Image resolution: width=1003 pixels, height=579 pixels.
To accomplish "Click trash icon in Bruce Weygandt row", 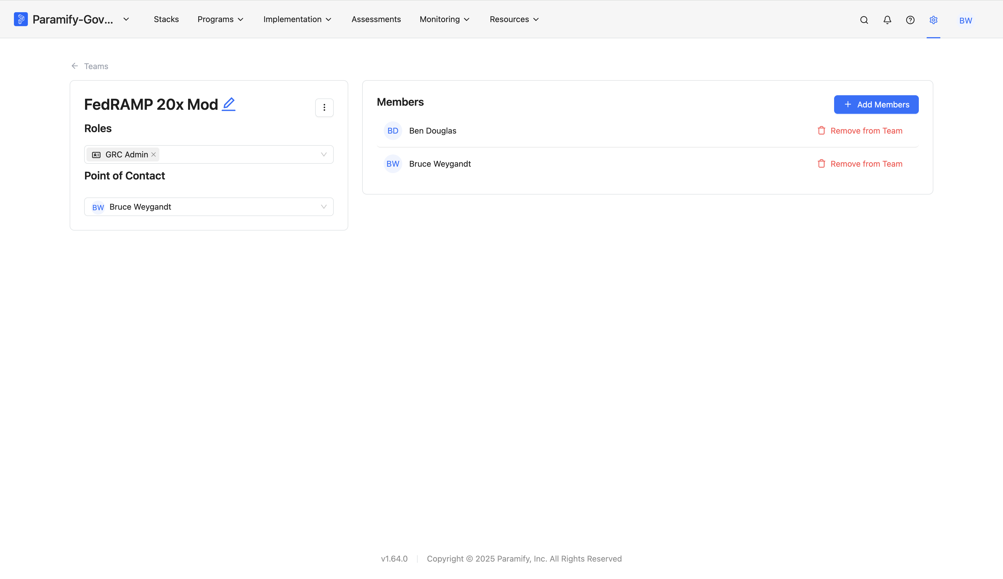I will [x=821, y=163].
